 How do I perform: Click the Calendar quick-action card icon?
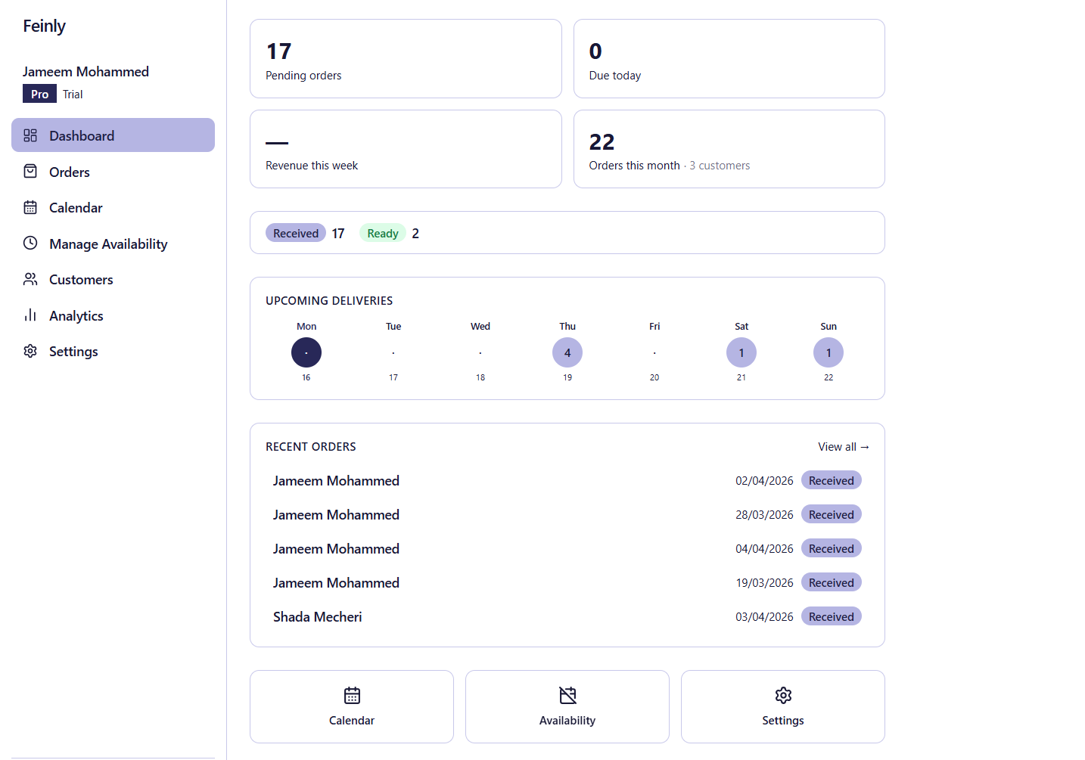351,695
